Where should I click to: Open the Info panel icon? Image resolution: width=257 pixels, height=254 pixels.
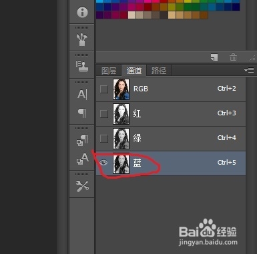82,12
